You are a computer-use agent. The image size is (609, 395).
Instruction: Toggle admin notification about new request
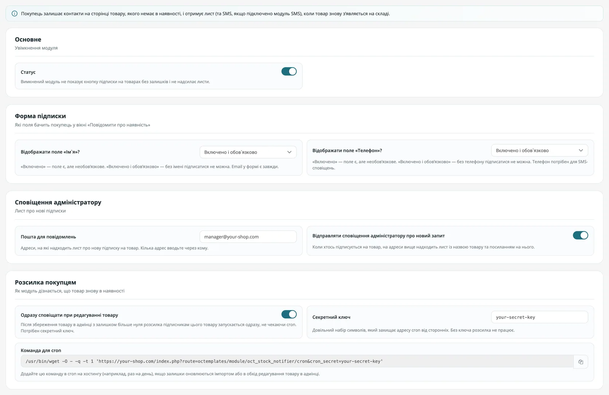coord(580,236)
